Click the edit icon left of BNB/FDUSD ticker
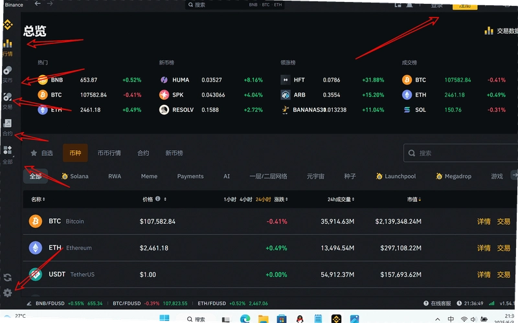The width and height of the screenshot is (518, 323). (x=29, y=303)
